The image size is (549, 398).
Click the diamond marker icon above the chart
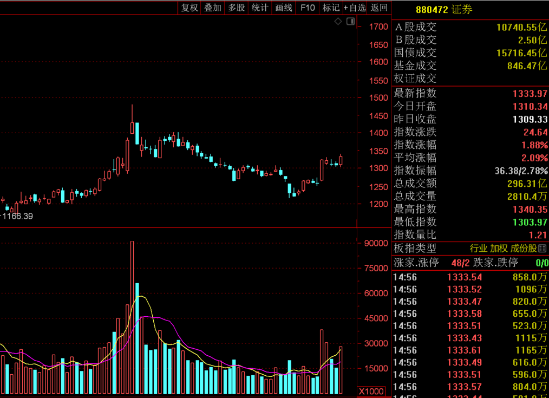[x=338, y=22]
